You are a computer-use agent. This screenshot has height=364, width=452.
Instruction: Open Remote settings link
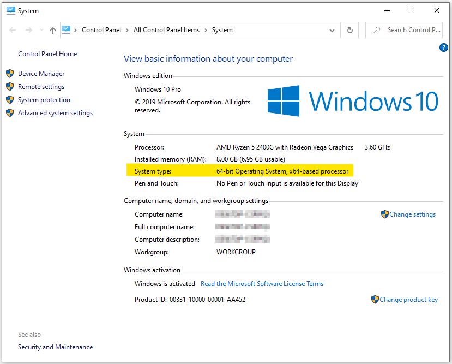(x=41, y=87)
